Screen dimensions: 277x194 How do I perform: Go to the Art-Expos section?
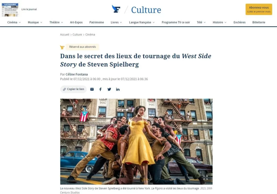(76, 22)
